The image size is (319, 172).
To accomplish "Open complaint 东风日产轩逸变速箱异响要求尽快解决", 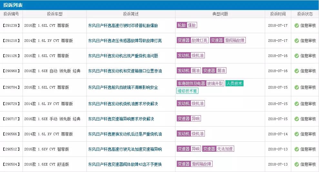I will point(121,119).
